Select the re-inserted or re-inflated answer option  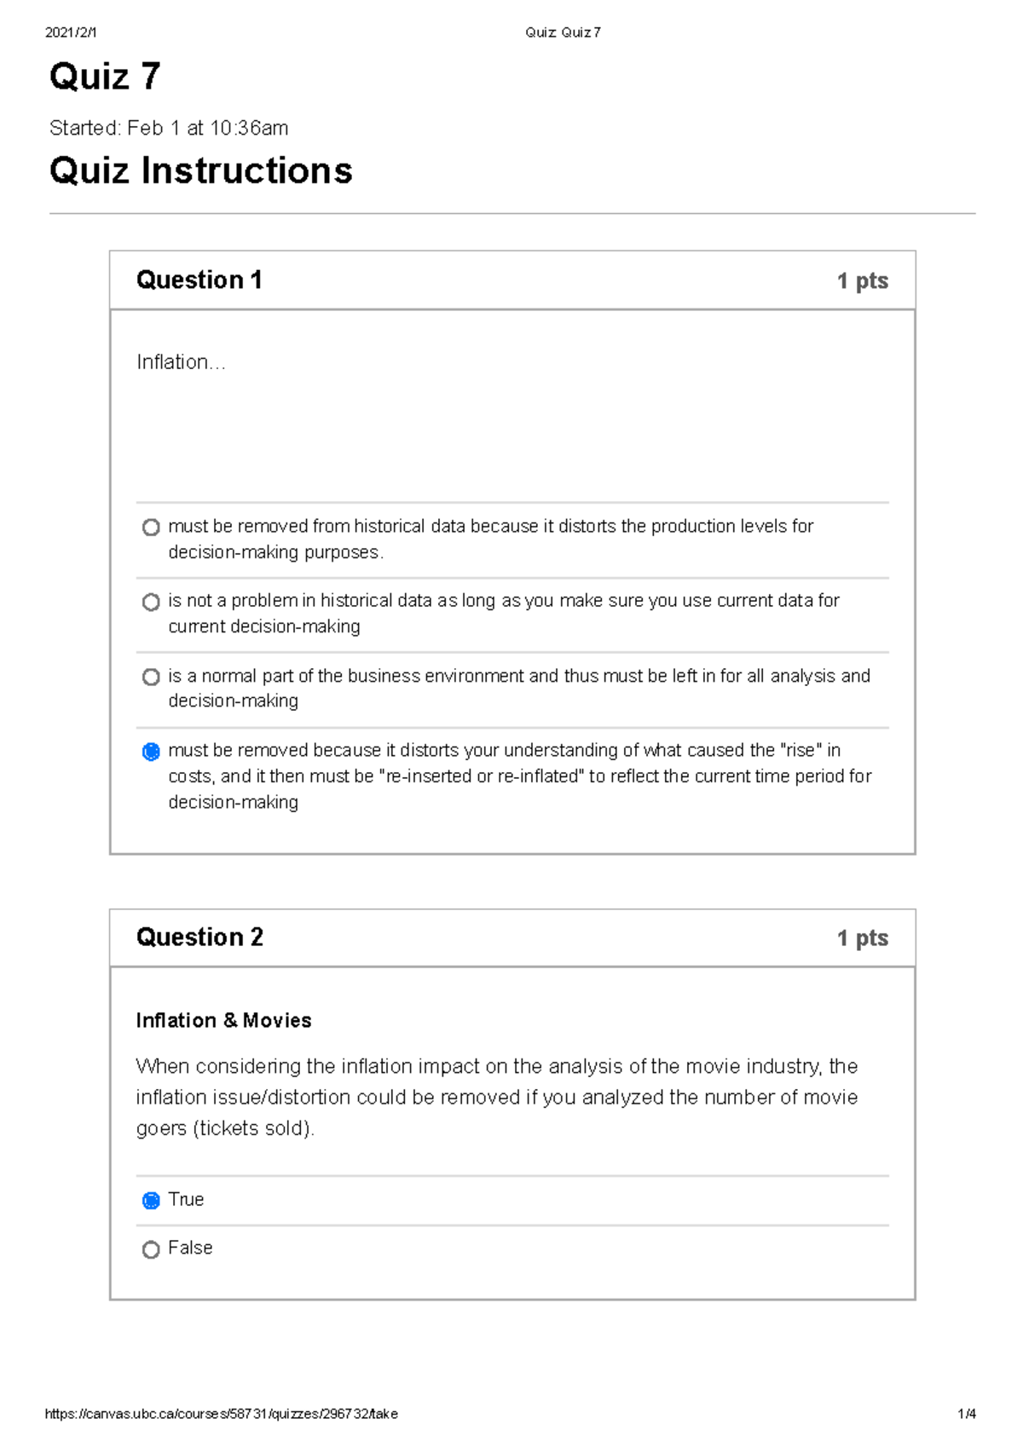[152, 751]
